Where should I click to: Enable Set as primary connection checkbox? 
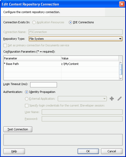(5, 45)
